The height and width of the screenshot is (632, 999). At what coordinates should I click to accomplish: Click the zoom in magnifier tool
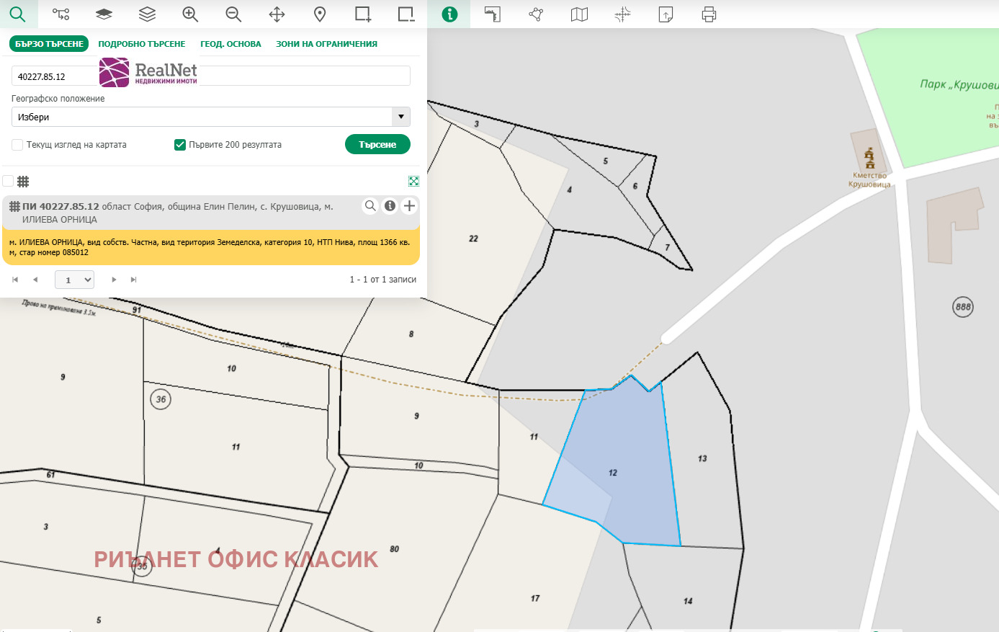click(x=190, y=14)
